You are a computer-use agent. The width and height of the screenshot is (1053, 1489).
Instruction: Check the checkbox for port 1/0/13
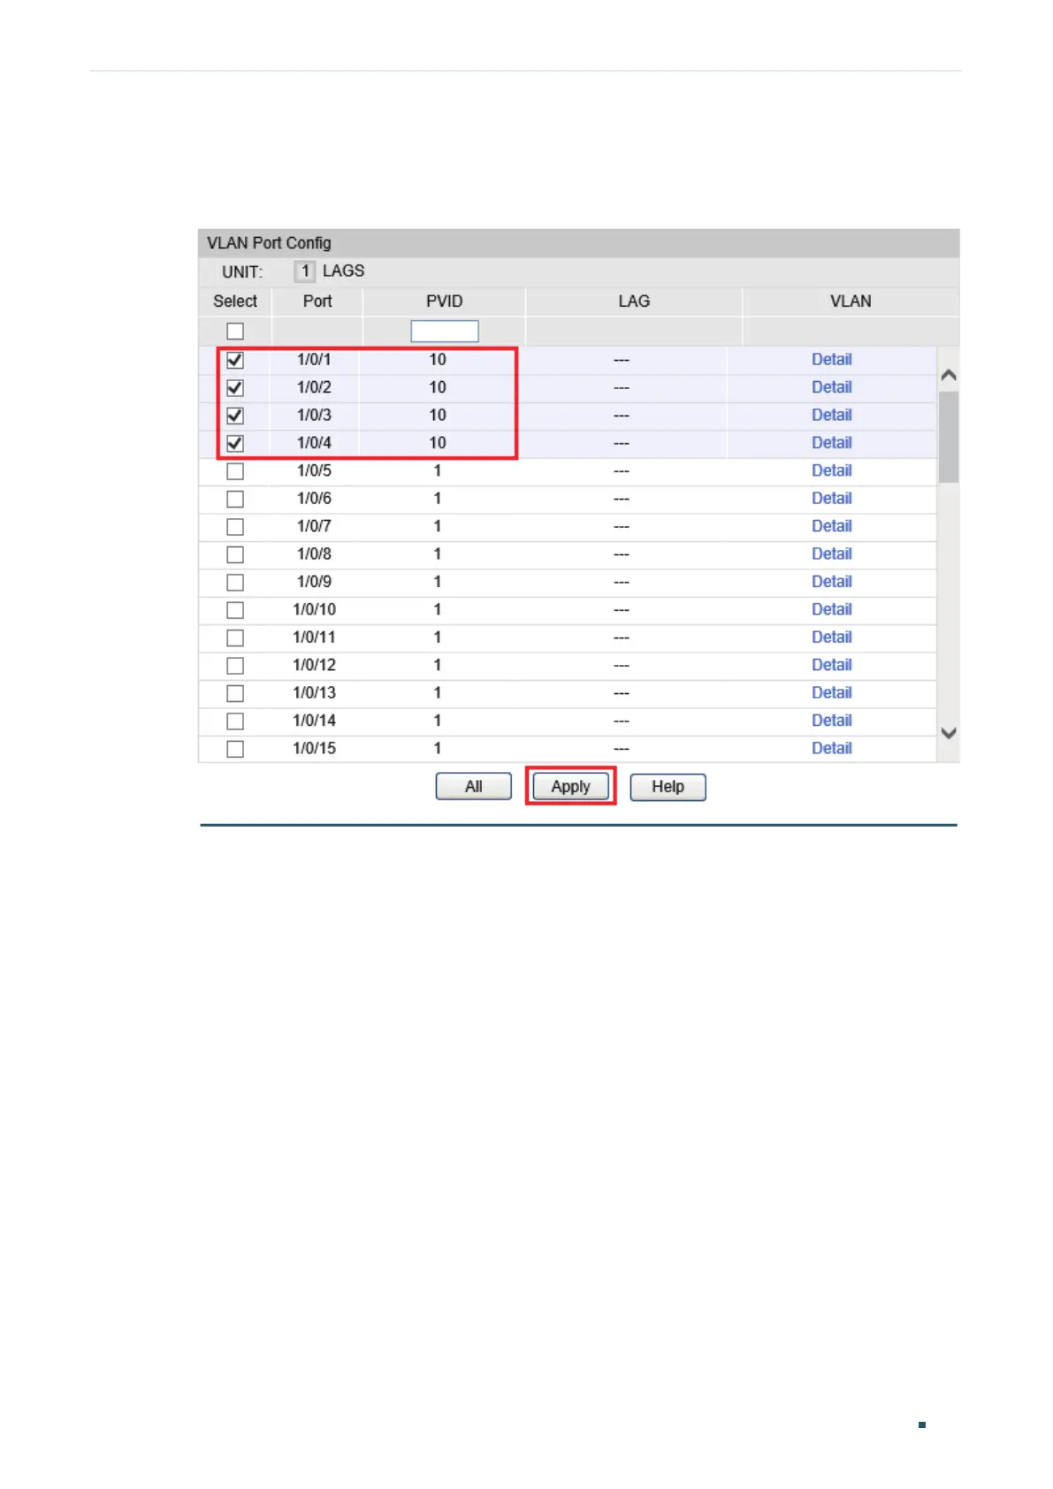pyautogui.click(x=235, y=693)
